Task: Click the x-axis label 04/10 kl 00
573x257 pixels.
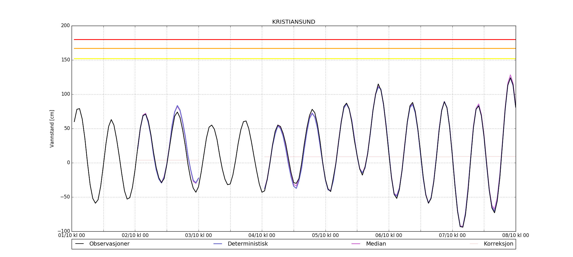Action: click(x=262, y=236)
